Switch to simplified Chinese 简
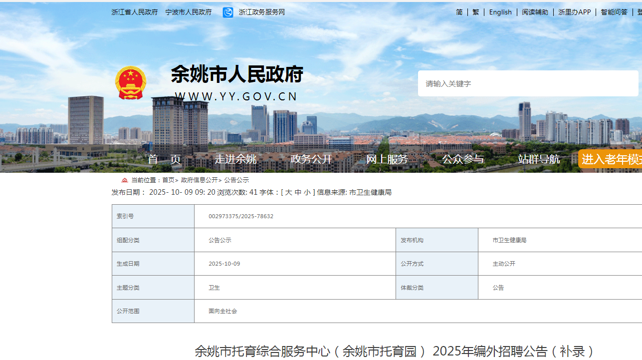 tap(459, 12)
